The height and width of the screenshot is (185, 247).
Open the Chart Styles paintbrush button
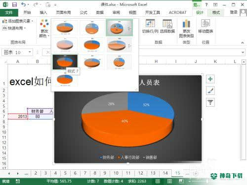[210, 91]
